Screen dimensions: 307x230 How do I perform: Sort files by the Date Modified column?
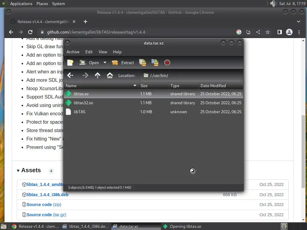(x=221, y=86)
